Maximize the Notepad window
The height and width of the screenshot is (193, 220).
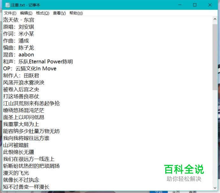click(195, 5)
